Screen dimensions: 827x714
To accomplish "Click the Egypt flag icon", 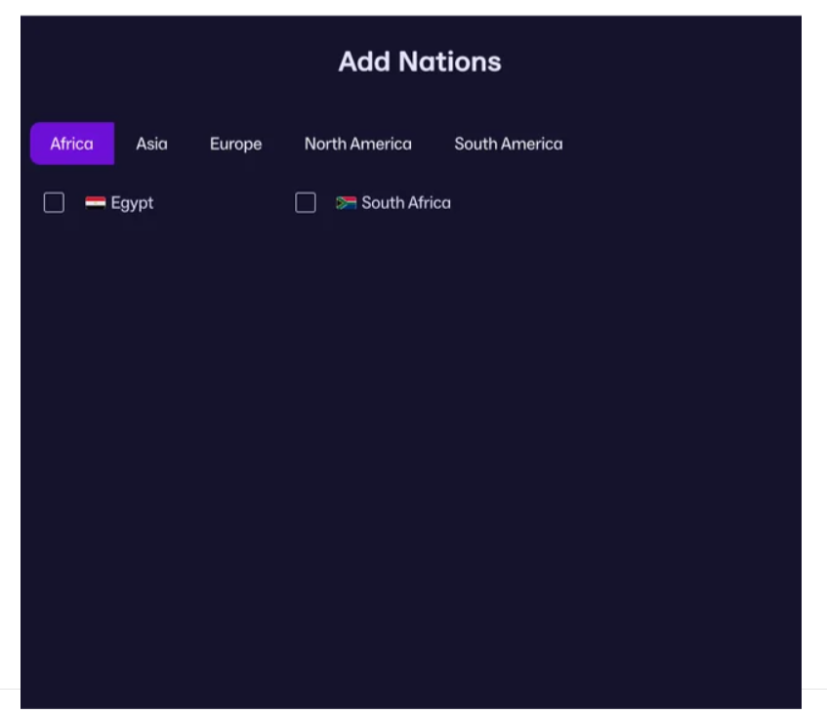I will [x=95, y=203].
